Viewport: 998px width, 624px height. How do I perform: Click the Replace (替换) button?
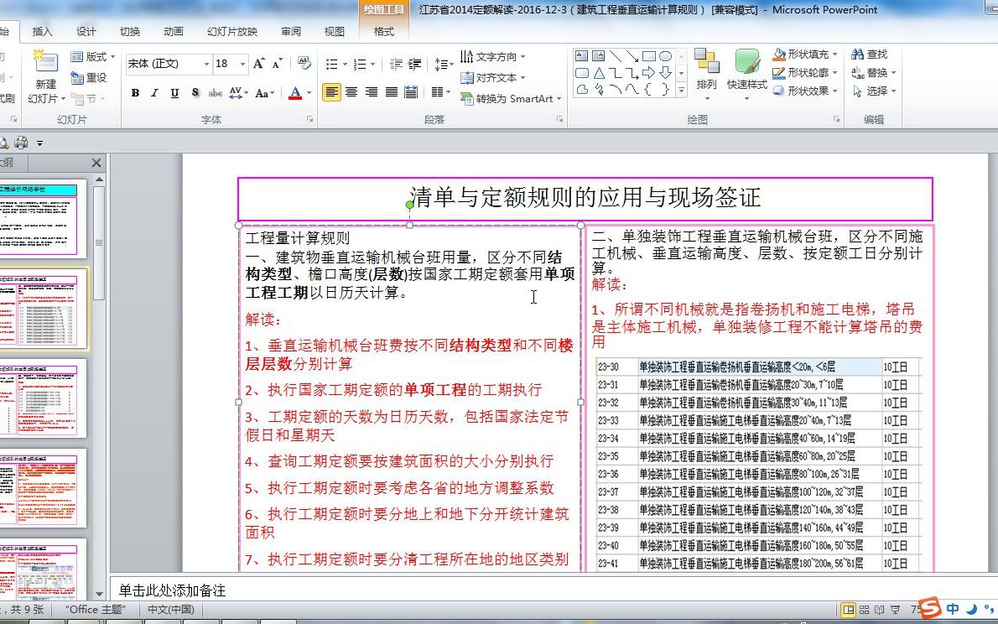point(878,71)
